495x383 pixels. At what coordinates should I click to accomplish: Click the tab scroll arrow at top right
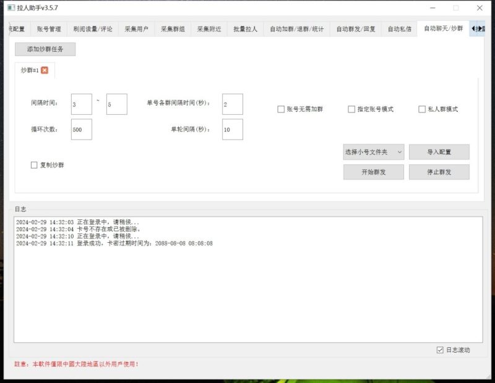click(475, 28)
